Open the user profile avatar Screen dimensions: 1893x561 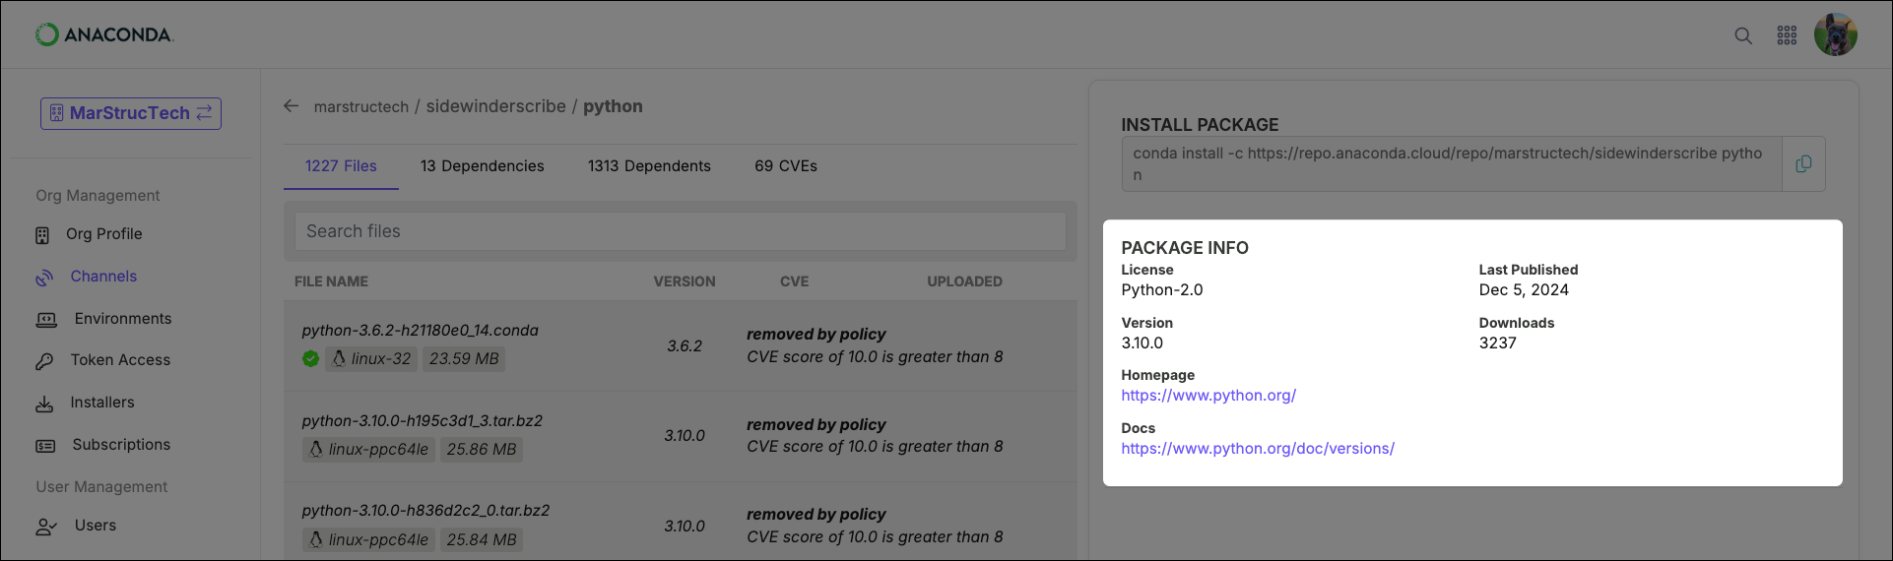pyautogui.click(x=1835, y=35)
